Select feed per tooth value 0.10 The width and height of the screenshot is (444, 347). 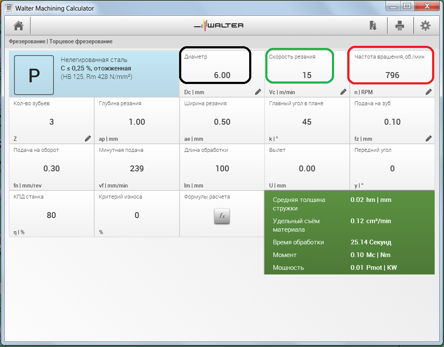[392, 122]
